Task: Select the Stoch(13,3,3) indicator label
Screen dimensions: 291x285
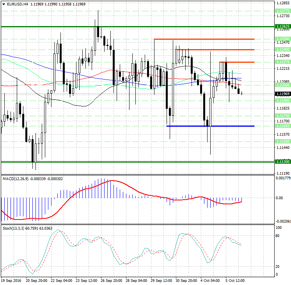Action: pyautogui.click(x=13, y=228)
